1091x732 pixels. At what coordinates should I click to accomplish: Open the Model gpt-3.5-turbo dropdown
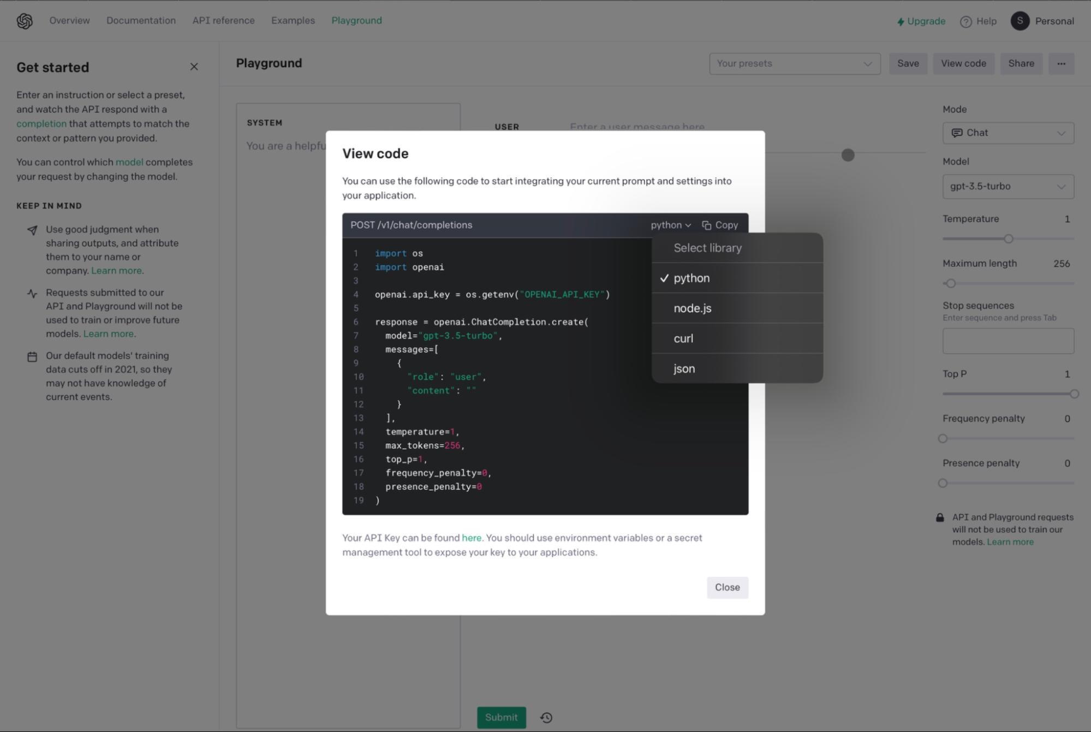point(1007,186)
